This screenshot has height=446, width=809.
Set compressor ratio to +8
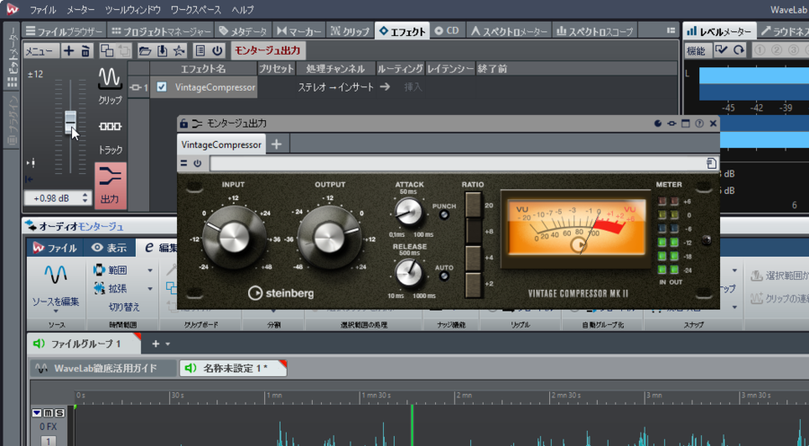[x=473, y=231]
